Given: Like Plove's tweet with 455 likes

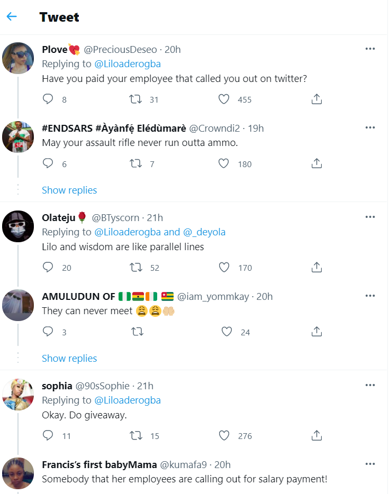Looking at the screenshot, I should (x=224, y=99).
